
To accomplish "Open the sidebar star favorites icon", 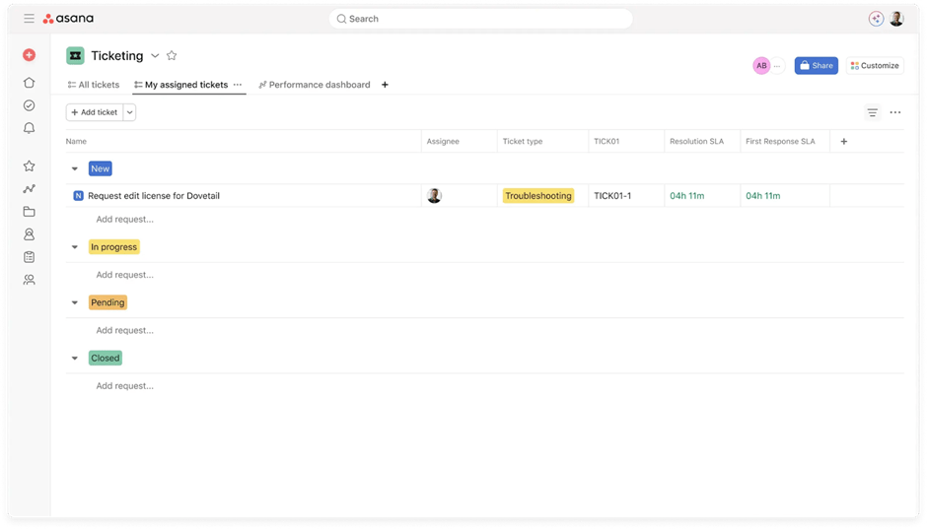I will pyautogui.click(x=29, y=165).
